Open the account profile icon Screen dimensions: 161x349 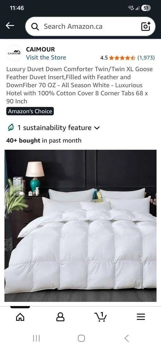click(x=60, y=317)
